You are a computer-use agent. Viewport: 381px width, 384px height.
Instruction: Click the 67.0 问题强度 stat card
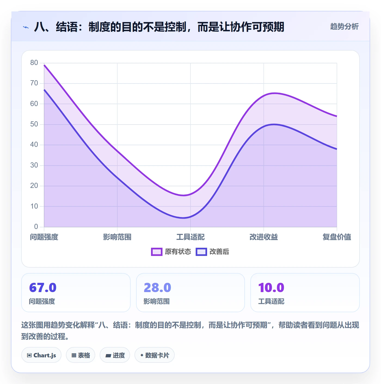pos(76,293)
